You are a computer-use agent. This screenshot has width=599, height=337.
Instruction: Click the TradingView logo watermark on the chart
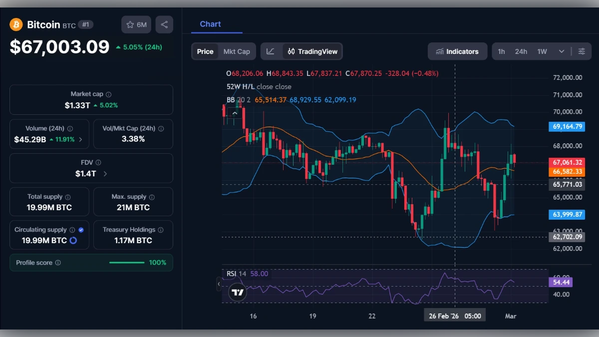click(238, 292)
